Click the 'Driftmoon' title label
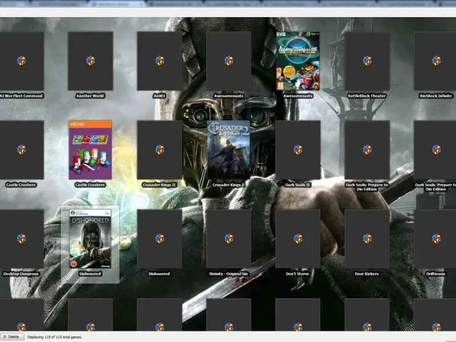 click(x=435, y=274)
